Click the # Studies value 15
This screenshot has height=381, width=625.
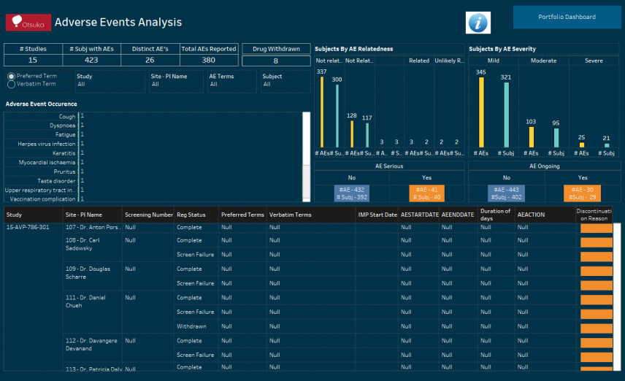33,60
